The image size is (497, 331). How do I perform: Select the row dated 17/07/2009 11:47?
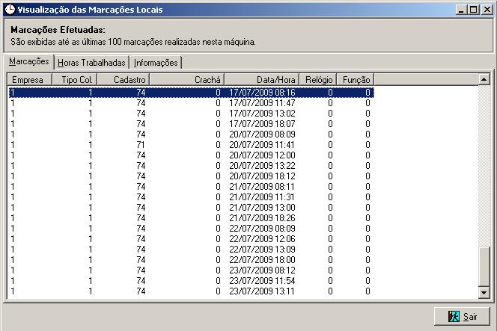pos(191,103)
